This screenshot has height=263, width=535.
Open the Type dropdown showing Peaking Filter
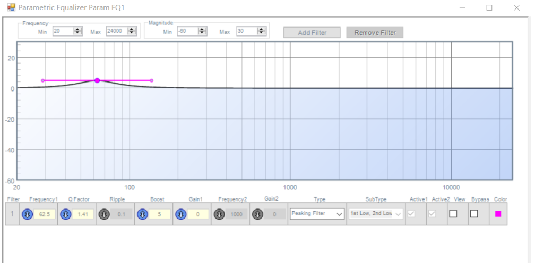tap(317, 214)
